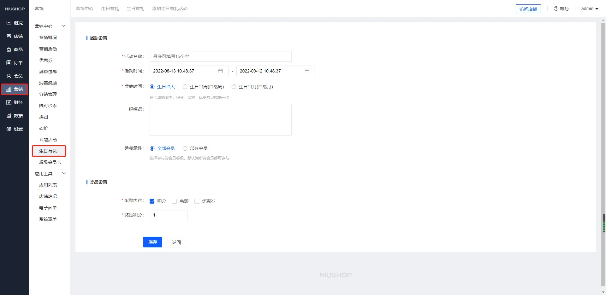Open the 店铺 shop icon in sidebar
The image size is (606, 295).
(x=9, y=36)
